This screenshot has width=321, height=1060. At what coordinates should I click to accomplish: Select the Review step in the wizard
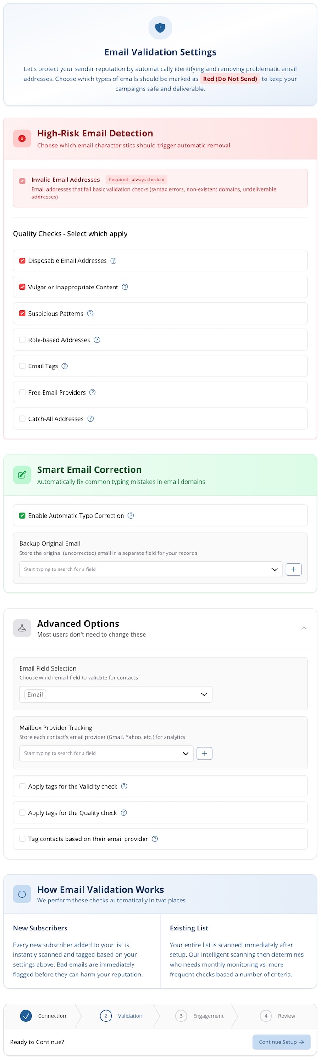pos(278,1016)
